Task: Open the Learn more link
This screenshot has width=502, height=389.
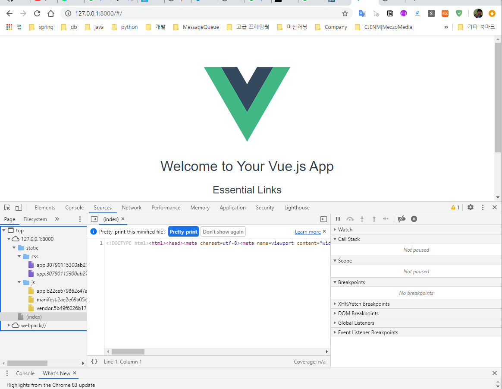Action: pos(307,232)
